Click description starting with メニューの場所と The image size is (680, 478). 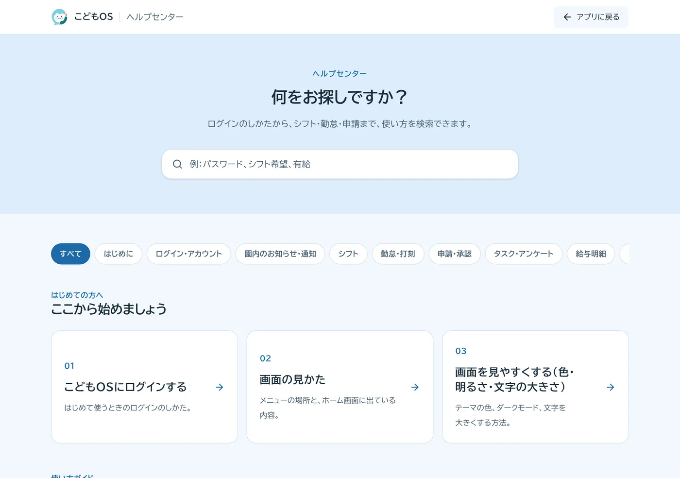328,408
